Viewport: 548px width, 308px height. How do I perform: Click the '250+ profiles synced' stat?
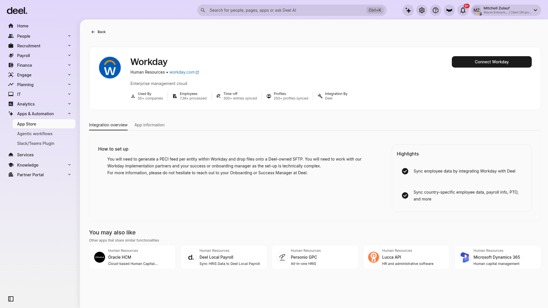pos(291,98)
